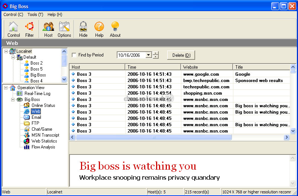298x196 pixels.
Task: Select the Web item in Operation View
Action: pyautogui.click(x=36, y=111)
